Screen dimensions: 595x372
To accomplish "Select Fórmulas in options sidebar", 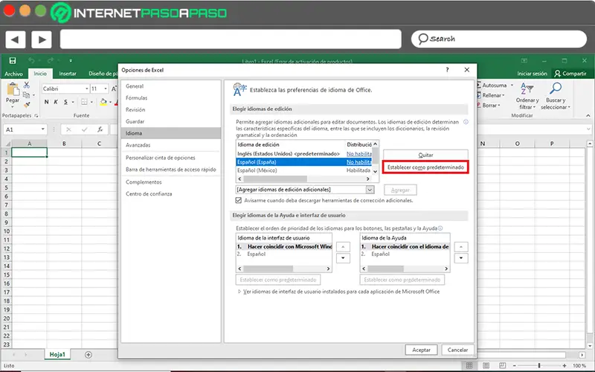I will pos(171,98).
